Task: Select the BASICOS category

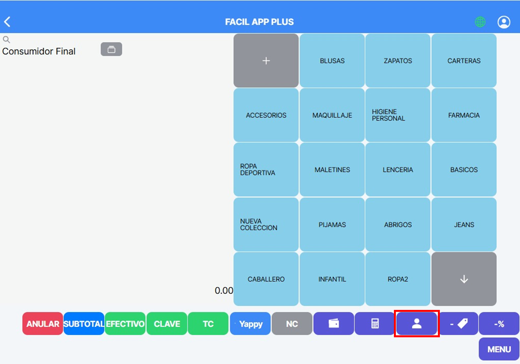Action: pyautogui.click(x=464, y=169)
